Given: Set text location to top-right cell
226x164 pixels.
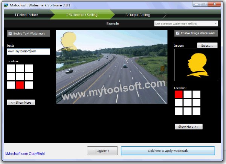Looking at the screenshot, I should 29,68.
